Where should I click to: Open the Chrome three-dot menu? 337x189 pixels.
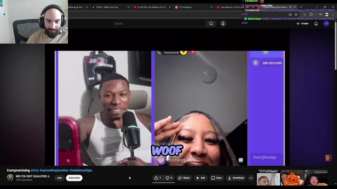(333, 14)
